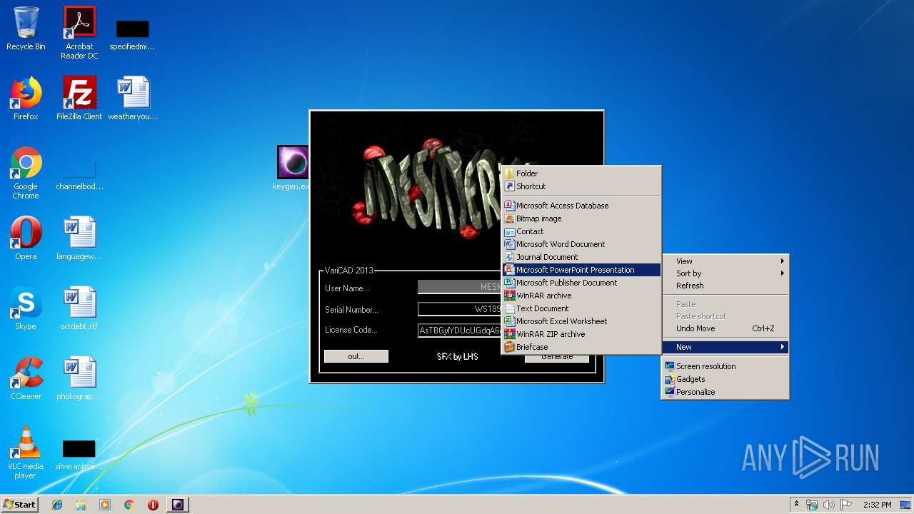The height and width of the screenshot is (514, 914).
Task: Open Chrome from the taskbar
Action: [129, 505]
